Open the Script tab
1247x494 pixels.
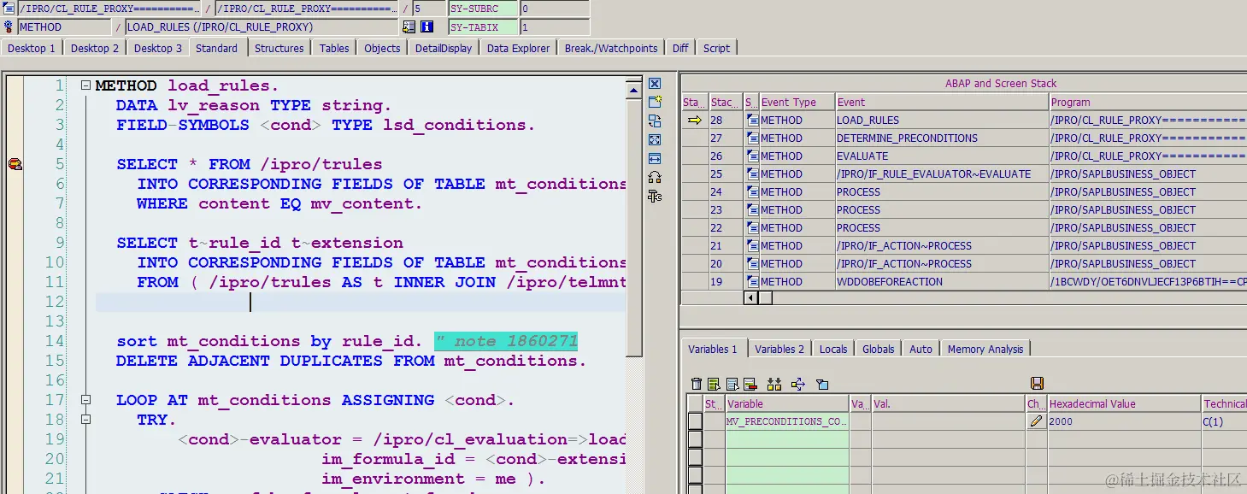[716, 48]
